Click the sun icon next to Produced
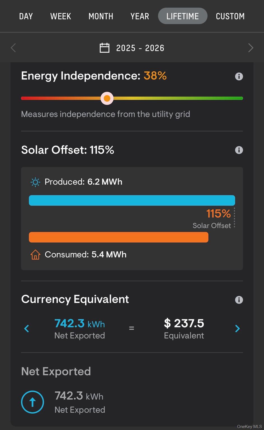The width and height of the screenshot is (264, 430). [35, 182]
